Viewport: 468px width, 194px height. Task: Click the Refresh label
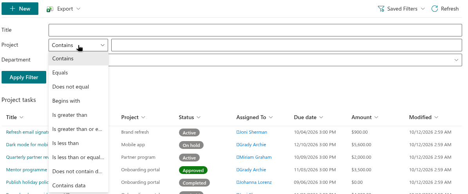450,9
